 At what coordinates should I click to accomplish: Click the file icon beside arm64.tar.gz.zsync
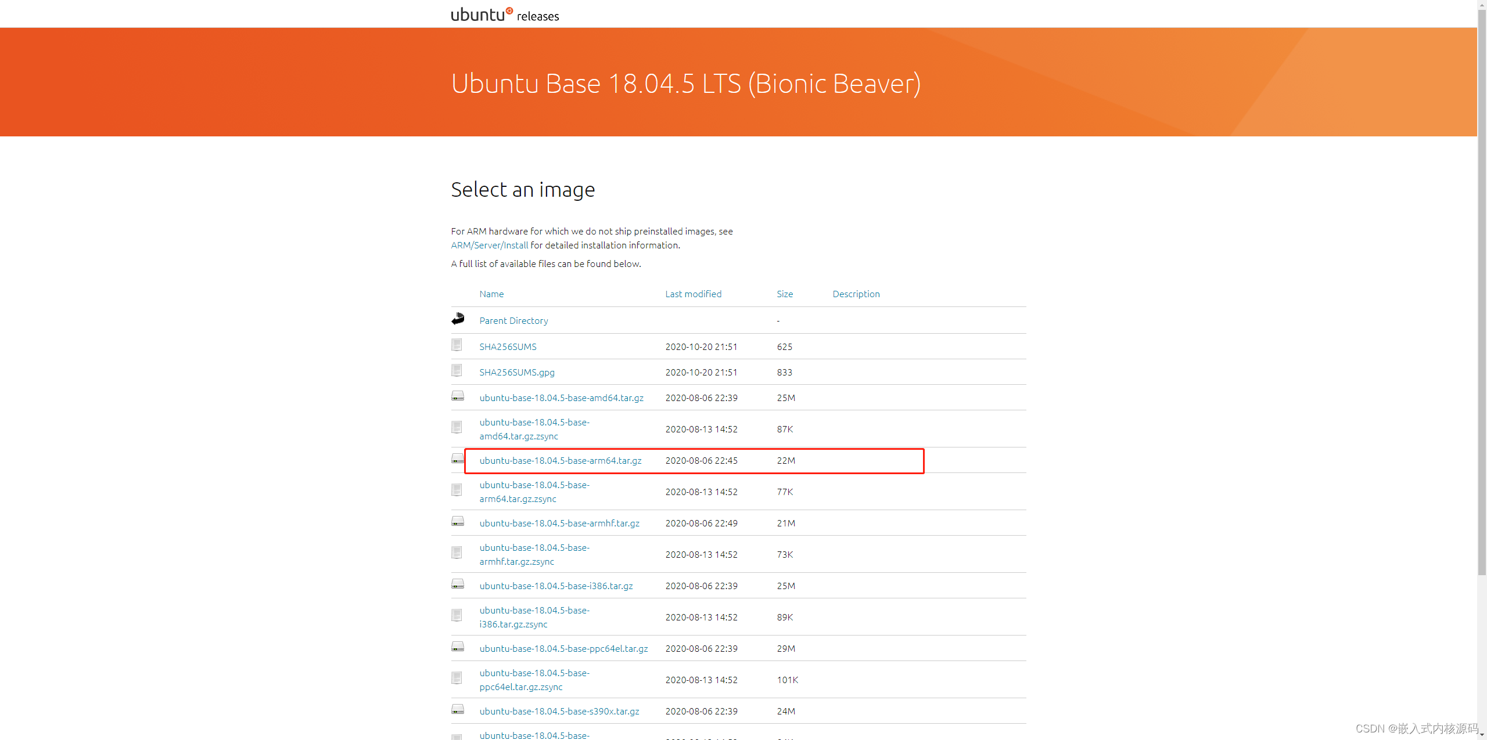(457, 490)
